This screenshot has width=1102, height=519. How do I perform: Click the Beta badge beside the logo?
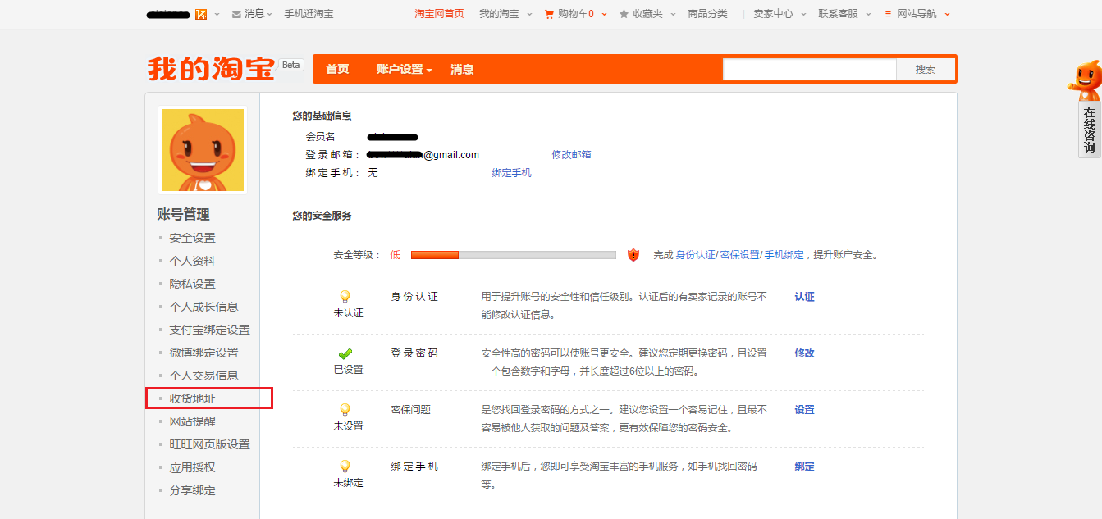(x=291, y=65)
